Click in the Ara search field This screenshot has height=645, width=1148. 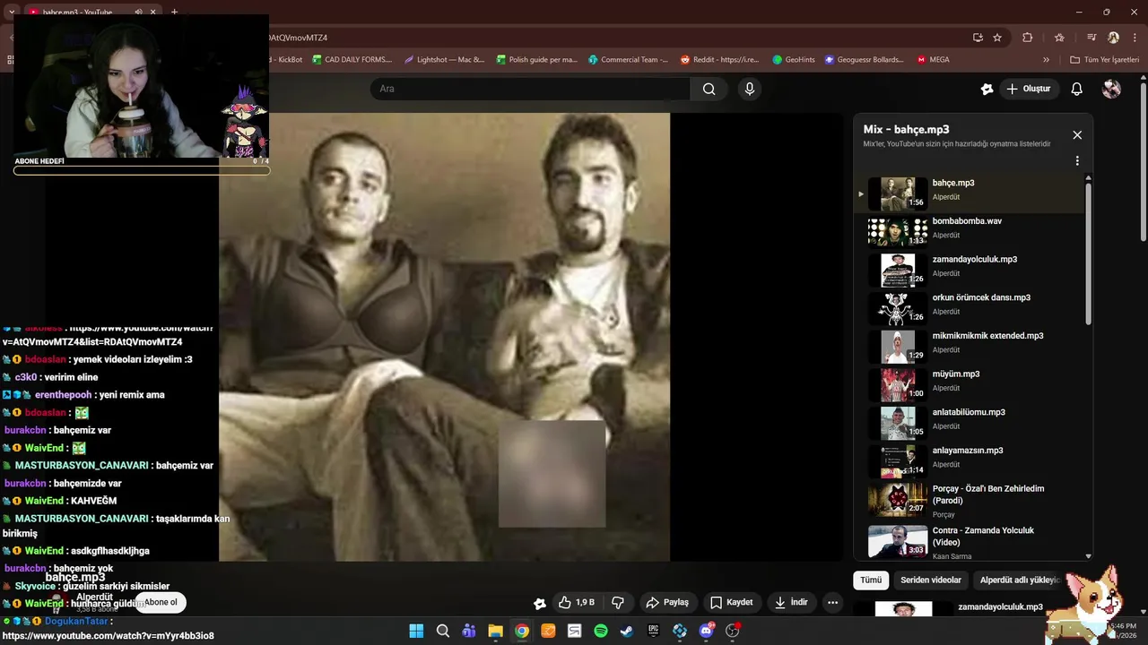pyautogui.click(x=529, y=89)
